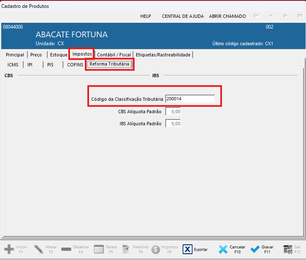Screen dimensions: 306x260
Task: Open the HELP menu item
Action: click(146, 16)
